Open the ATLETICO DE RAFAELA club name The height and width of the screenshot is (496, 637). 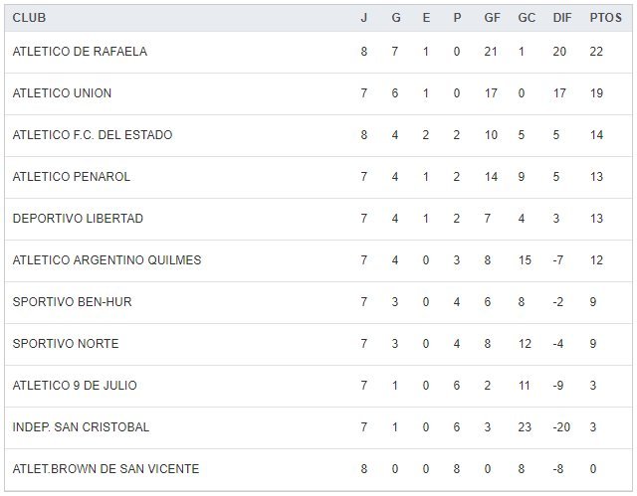click(x=80, y=52)
